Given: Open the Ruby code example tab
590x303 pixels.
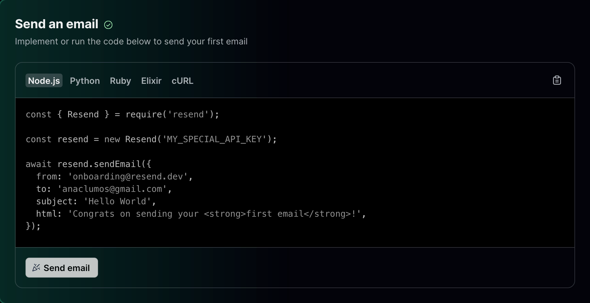Looking at the screenshot, I should pyautogui.click(x=120, y=81).
